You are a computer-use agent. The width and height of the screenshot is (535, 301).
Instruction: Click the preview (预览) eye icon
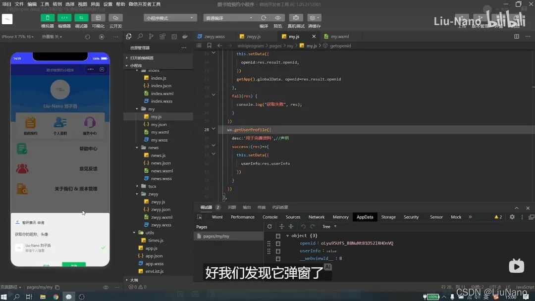[x=278, y=18]
